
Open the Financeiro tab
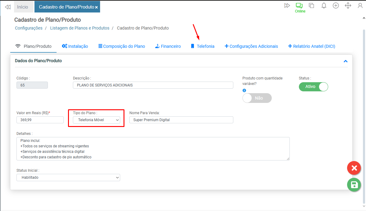tap(168, 46)
